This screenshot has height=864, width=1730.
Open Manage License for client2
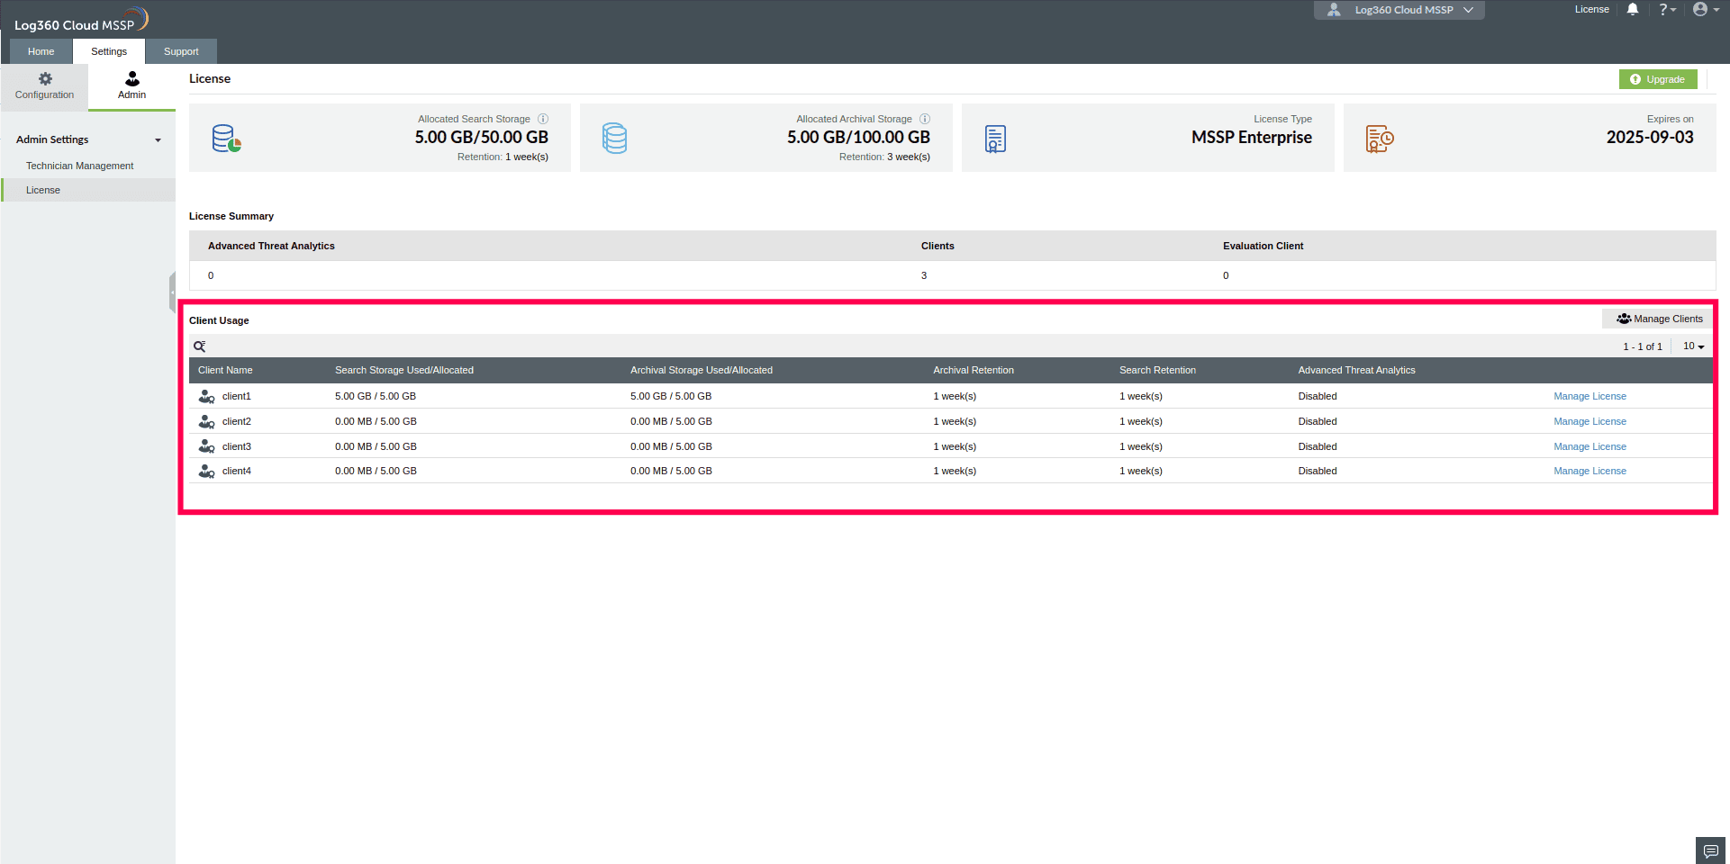1590,421
